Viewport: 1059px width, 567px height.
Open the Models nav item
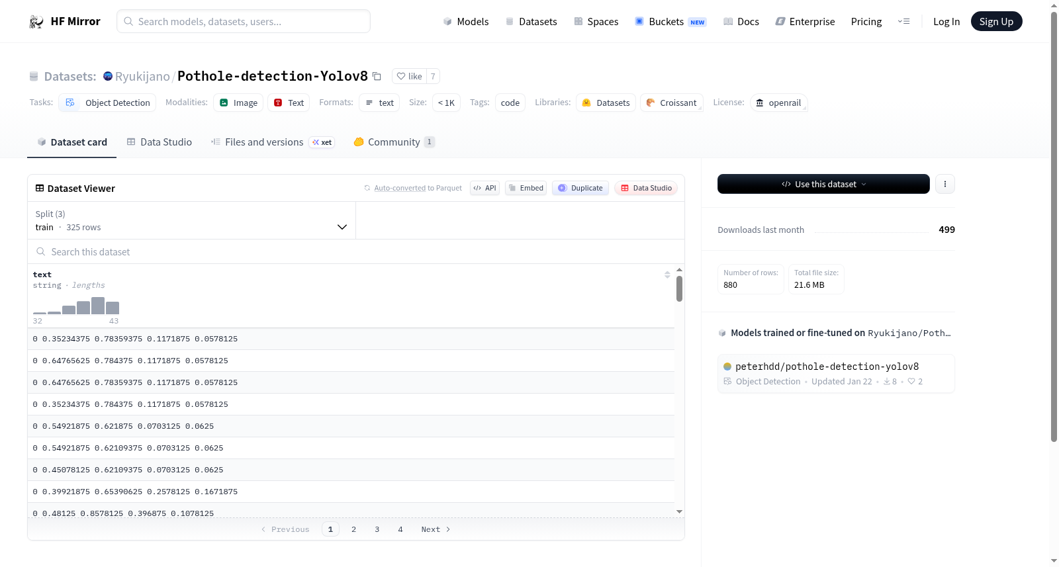point(466,22)
